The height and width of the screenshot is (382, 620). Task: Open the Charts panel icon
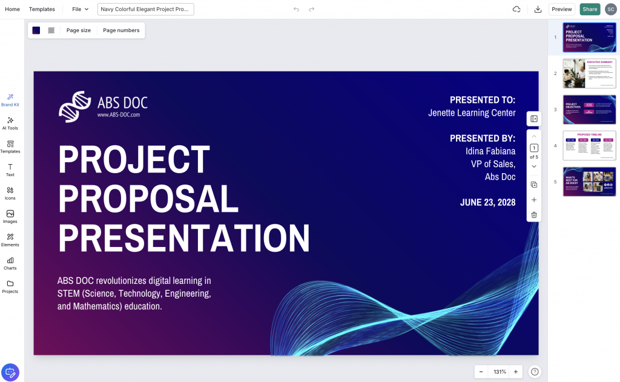[x=10, y=263]
